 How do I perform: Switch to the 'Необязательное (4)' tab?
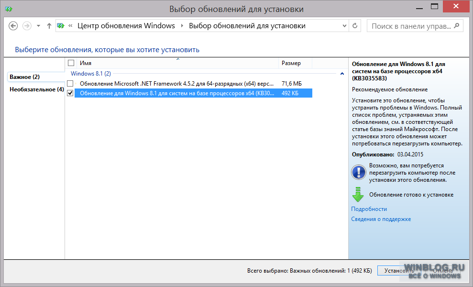pyautogui.click(x=36, y=89)
